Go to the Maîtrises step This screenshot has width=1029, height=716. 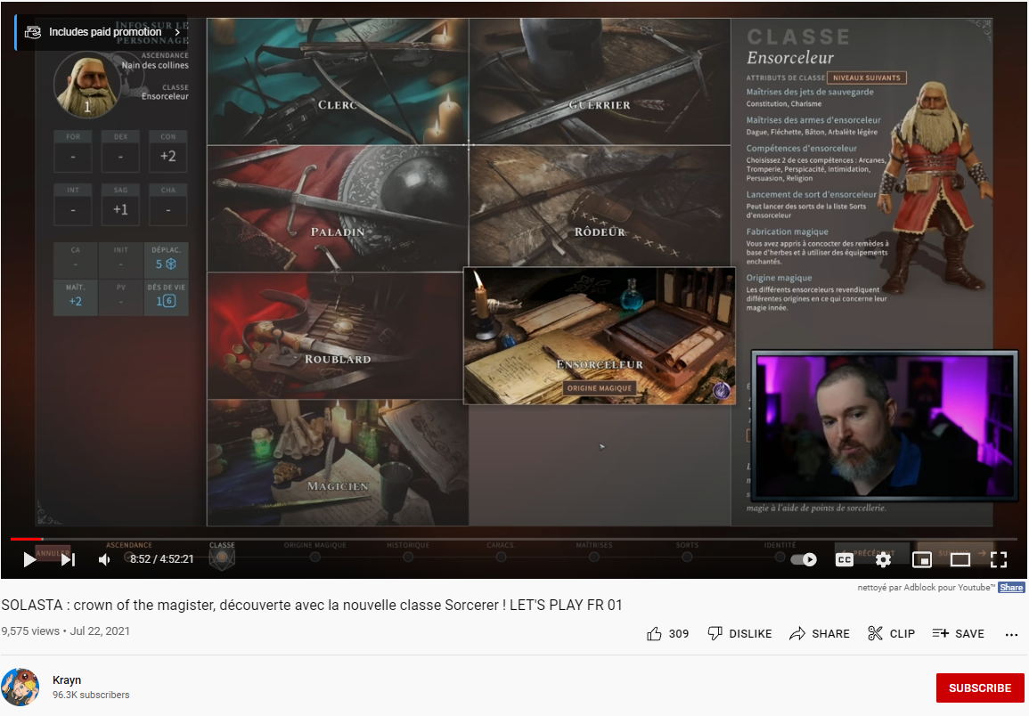pyautogui.click(x=594, y=552)
